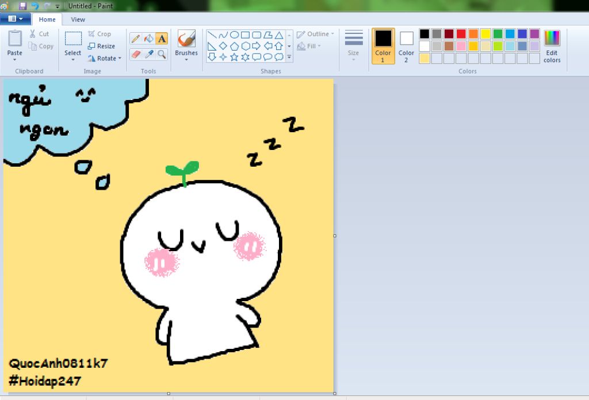This screenshot has height=400, width=589.
Task: Activate the Color 2 background box
Action: tap(407, 46)
